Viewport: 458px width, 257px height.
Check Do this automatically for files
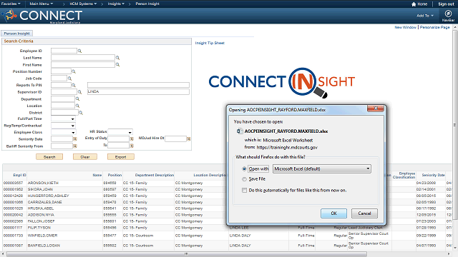244,191
